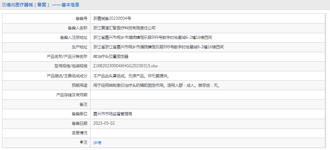Open the 详情 link in the 注 row
The width and height of the screenshot is (330, 150).
coord(97,142)
